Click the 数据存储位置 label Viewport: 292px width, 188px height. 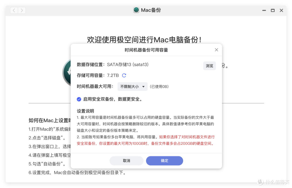coord(91,65)
